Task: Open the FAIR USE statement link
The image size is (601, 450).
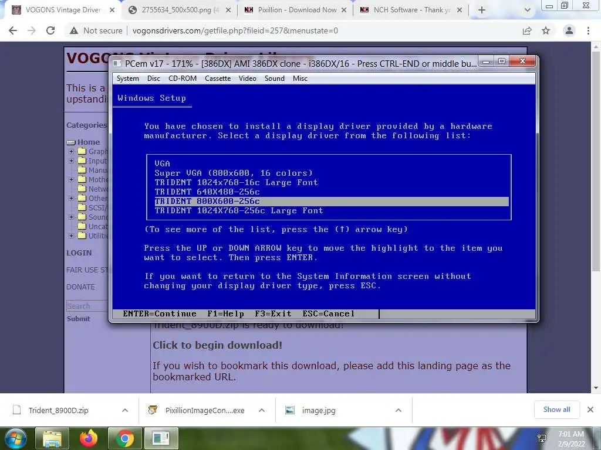Action: click(x=87, y=270)
